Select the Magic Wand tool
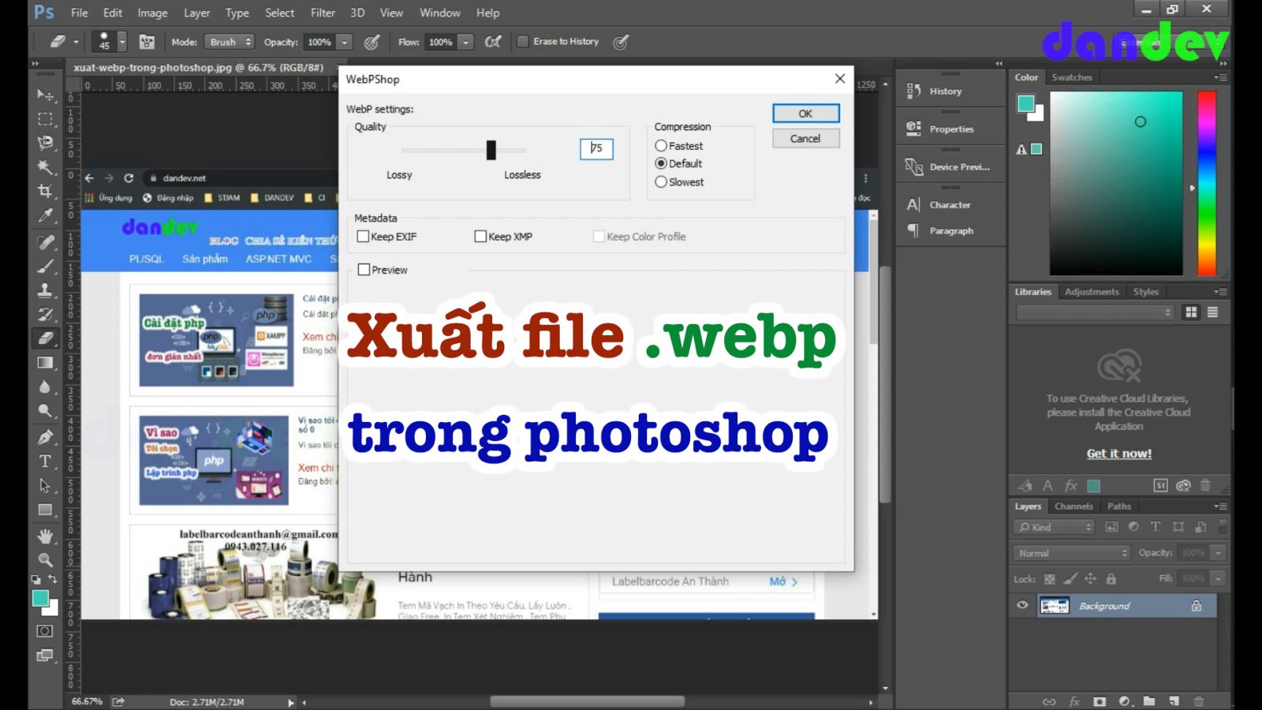Image resolution: width=1262 pixels, height=710 pixels. tap(45, 167)
